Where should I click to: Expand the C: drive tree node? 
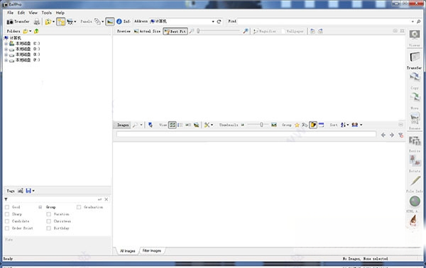click(x=6, y=44)
